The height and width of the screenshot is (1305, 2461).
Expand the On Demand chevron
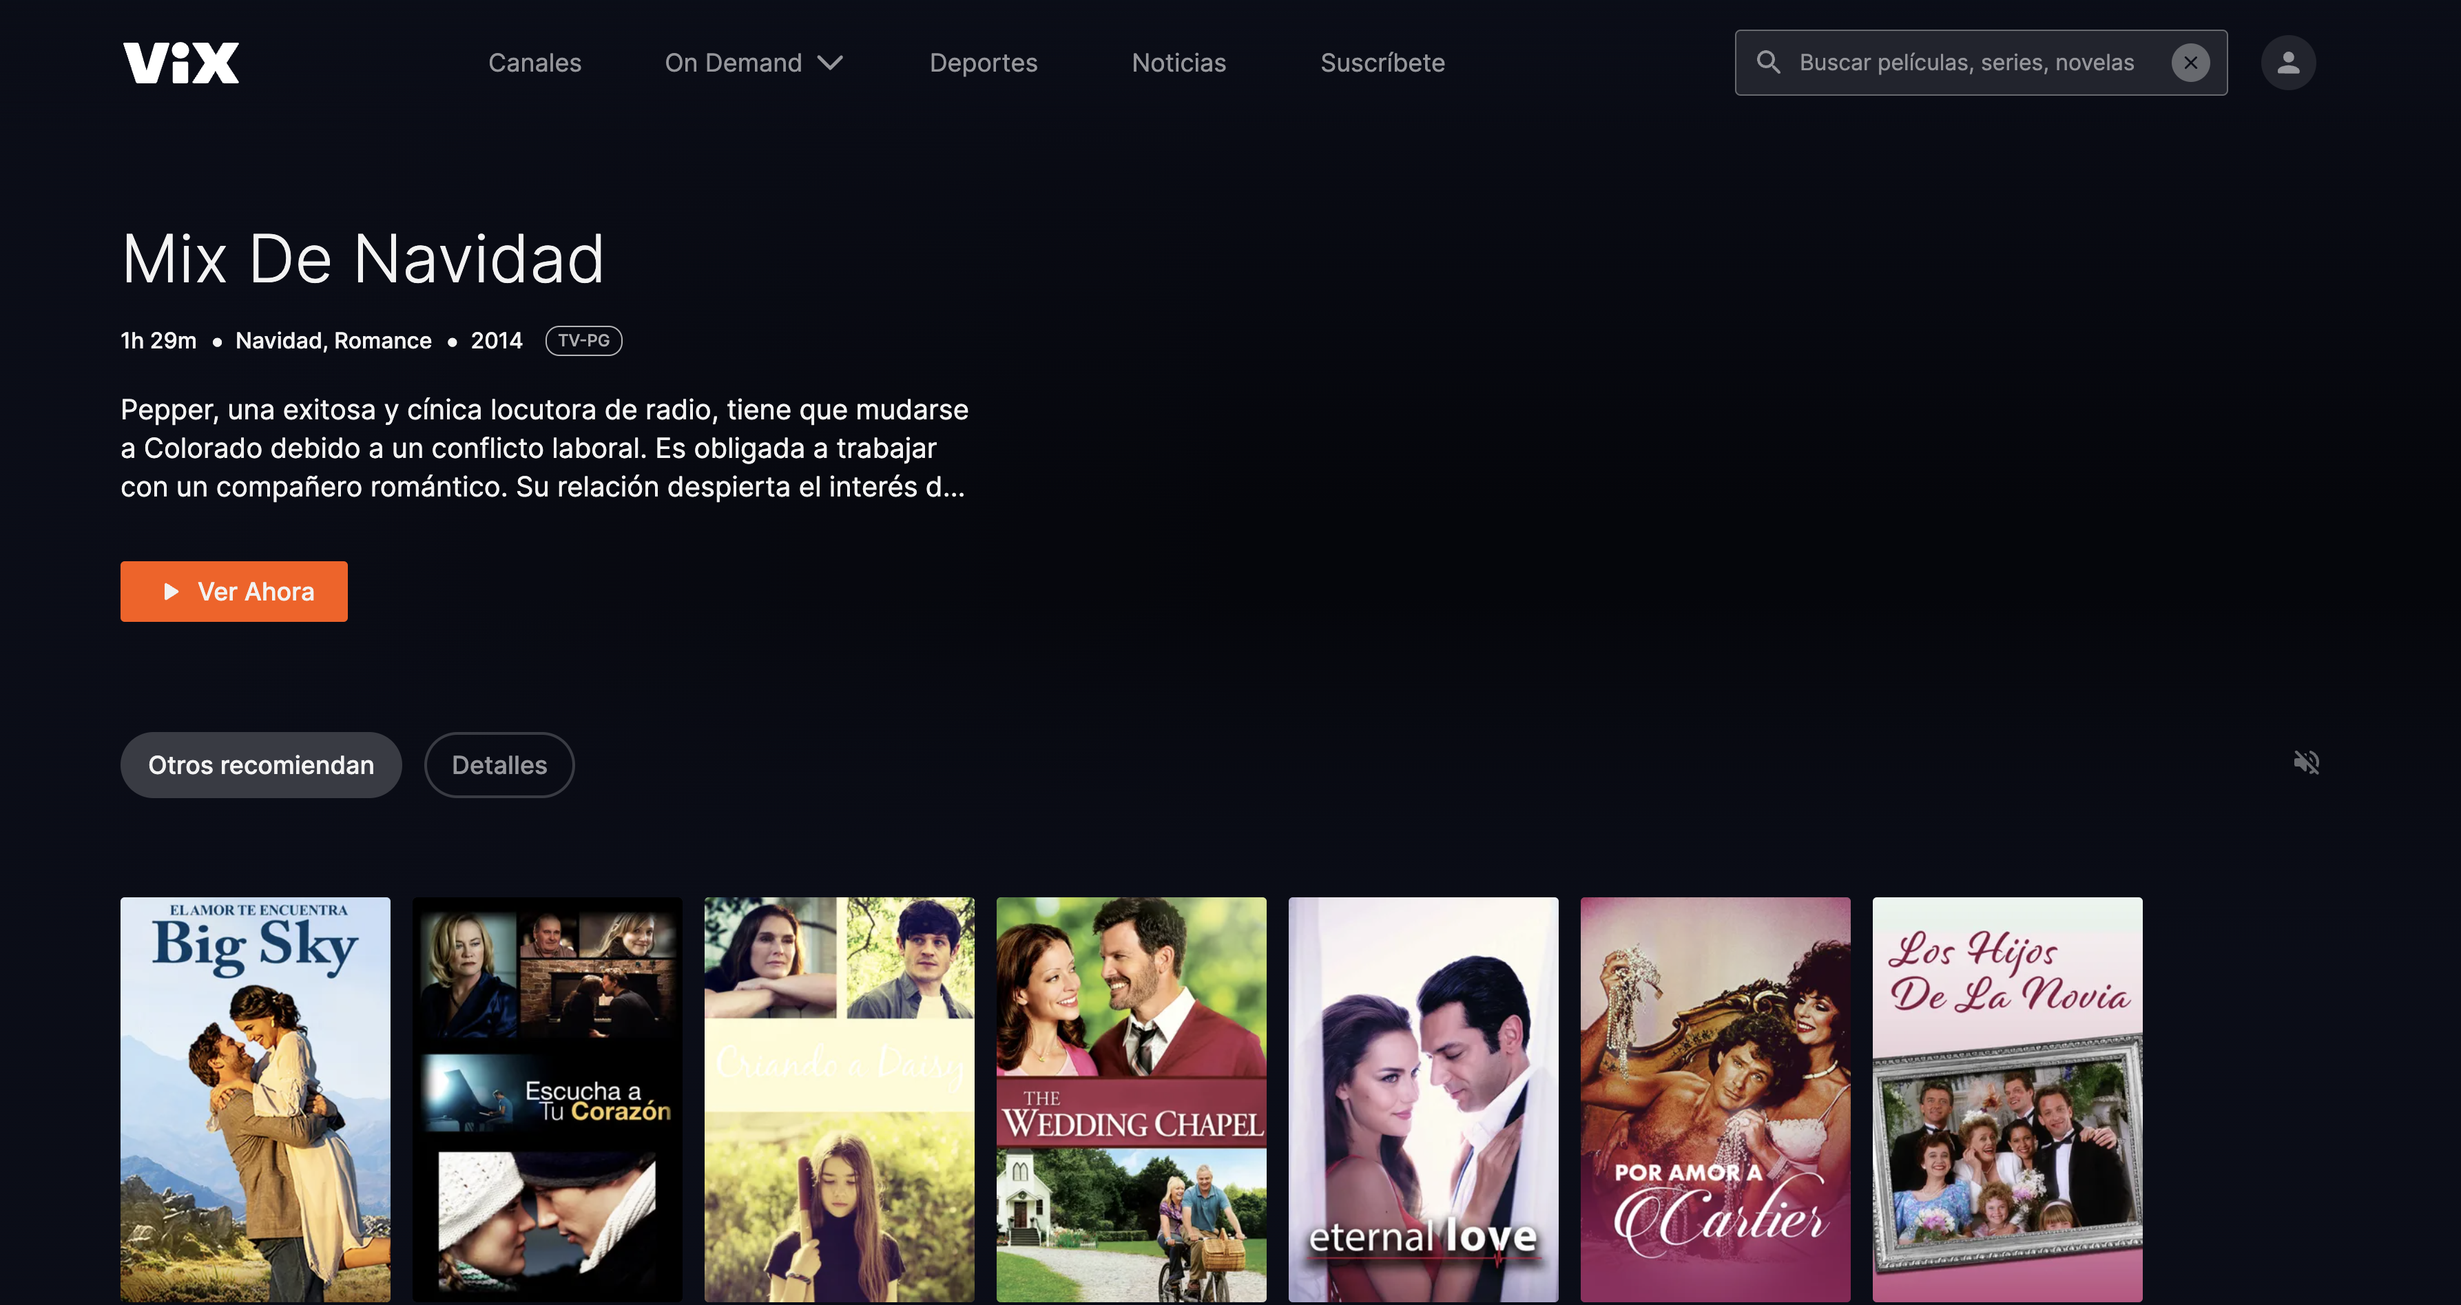(830, 63)
